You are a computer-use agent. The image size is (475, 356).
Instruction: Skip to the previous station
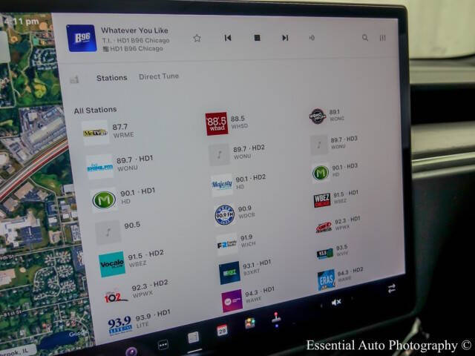point(228,38)
